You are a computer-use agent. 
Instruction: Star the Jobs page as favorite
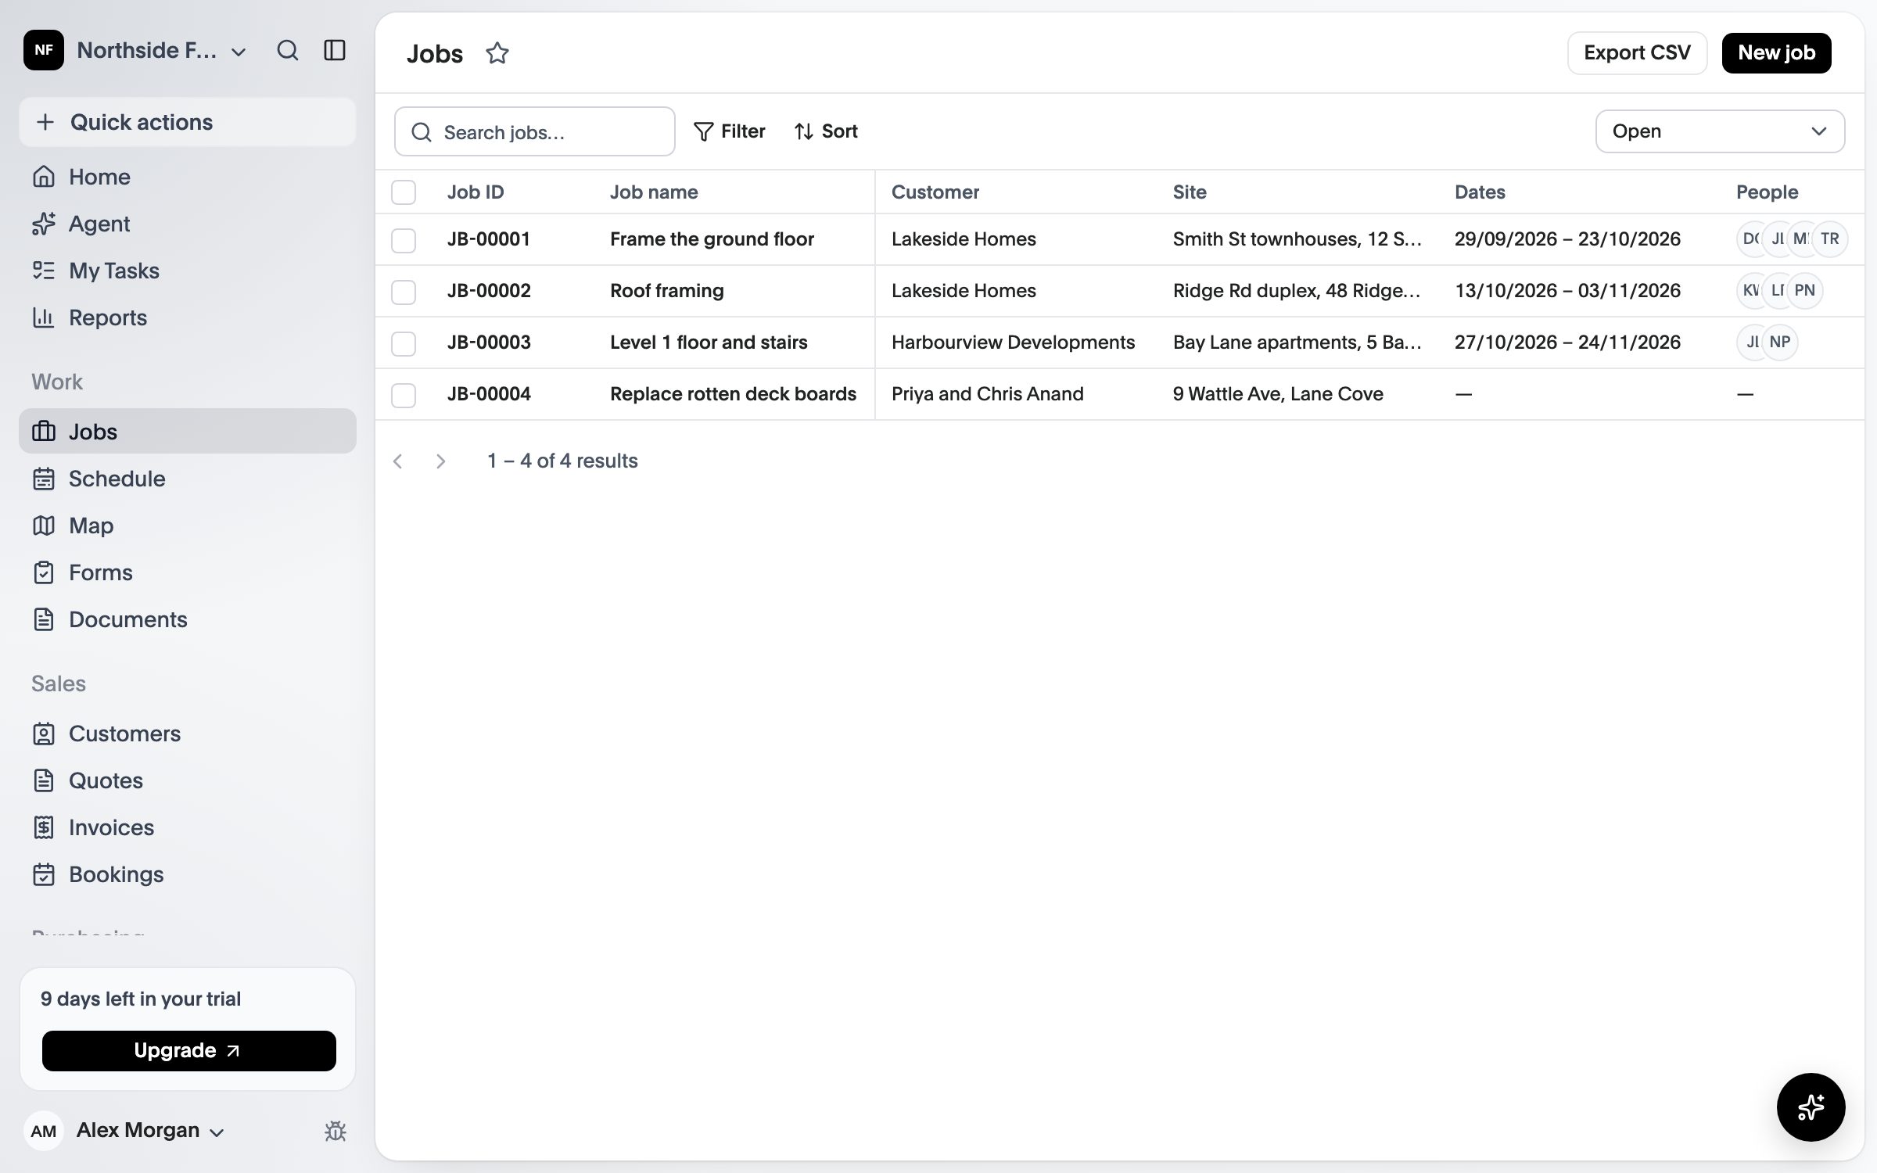tap(497, 53)
